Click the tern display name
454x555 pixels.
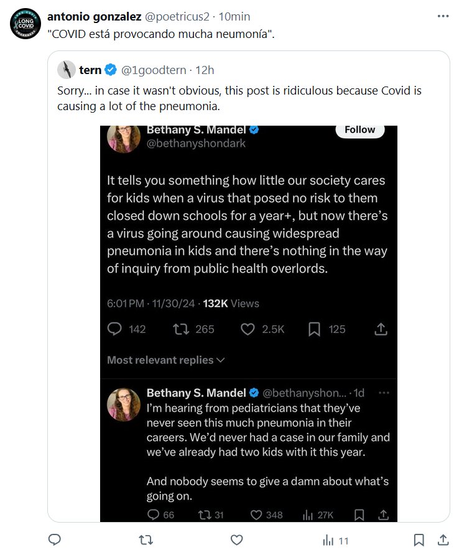coord(90,70)
